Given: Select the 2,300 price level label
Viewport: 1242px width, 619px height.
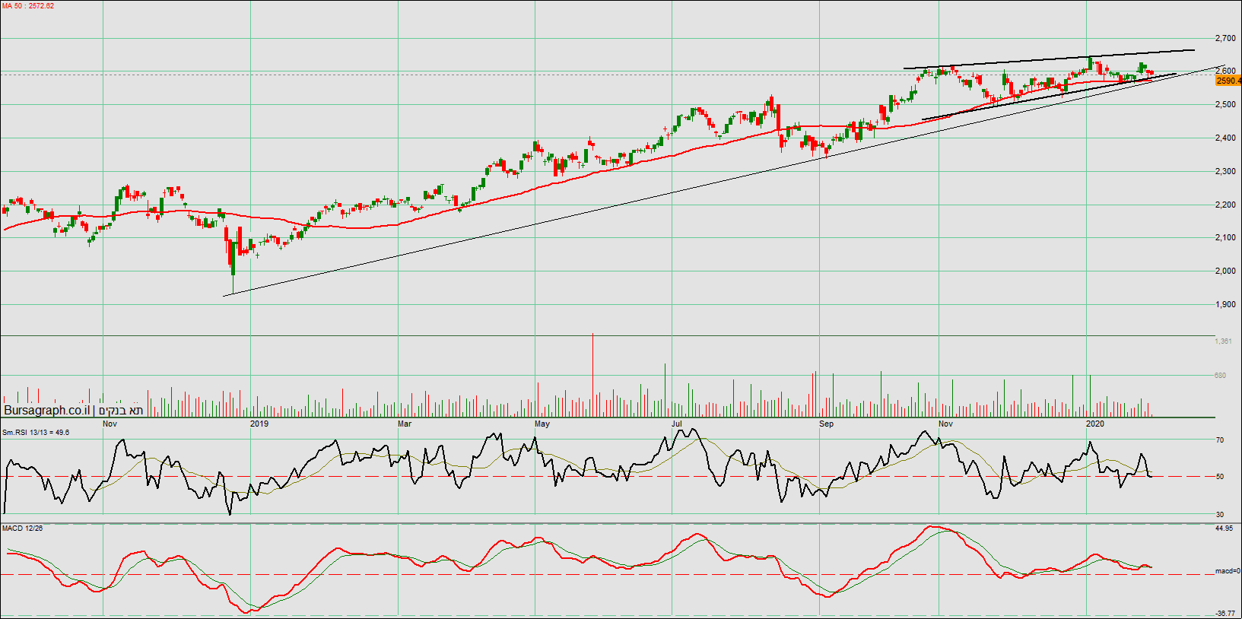Looking at the screenshot, I should (x=1225, y=172).
